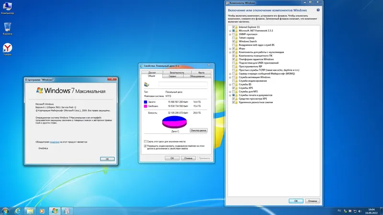
Task: Open the license terms link
Action: pyautogui.click(x=55, y=142)
